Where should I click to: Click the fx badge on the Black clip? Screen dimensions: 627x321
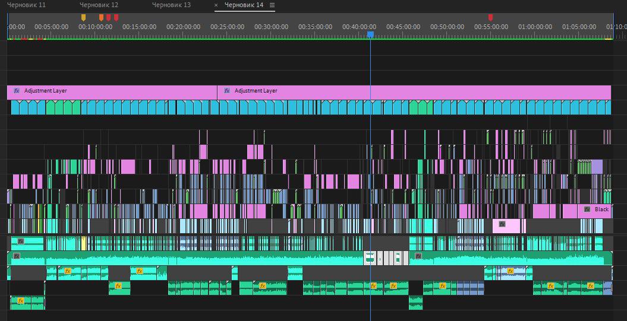point(587,210)
